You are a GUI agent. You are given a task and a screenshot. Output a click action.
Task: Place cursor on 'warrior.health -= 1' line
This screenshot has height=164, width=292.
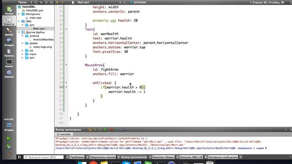[x=127, y=92]
